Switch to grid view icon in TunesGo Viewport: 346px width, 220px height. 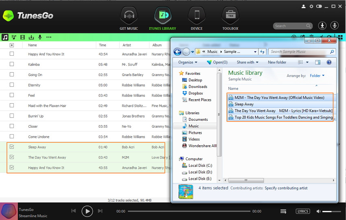340,37
